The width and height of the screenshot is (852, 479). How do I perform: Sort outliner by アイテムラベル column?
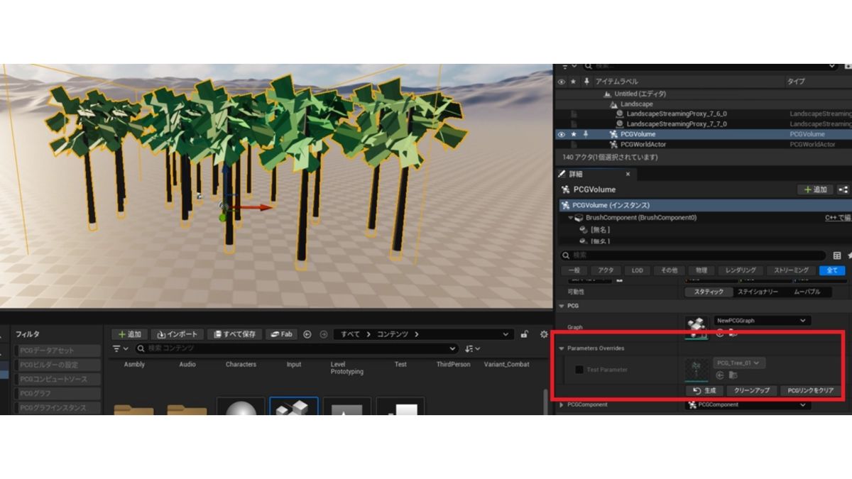coord(616,82)
